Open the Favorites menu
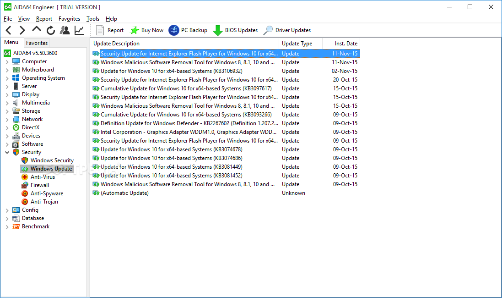The height and width of the screenshot is (298, 502). tap(69, 19)
